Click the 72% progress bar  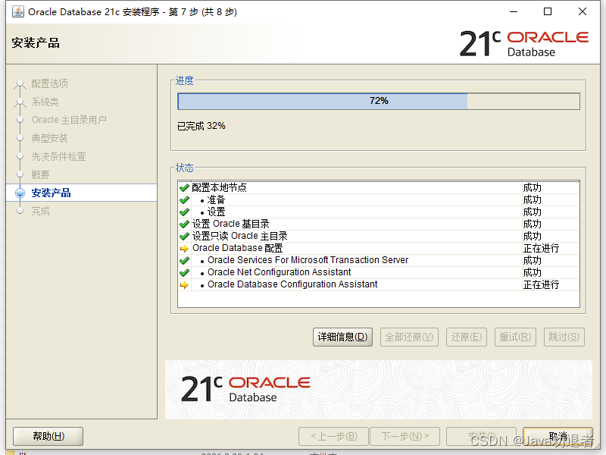coord(377,101)
